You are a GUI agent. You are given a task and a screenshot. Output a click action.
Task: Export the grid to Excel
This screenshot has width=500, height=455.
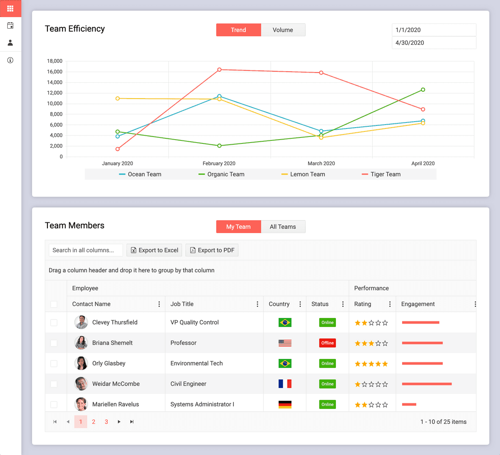click(154, 250)
